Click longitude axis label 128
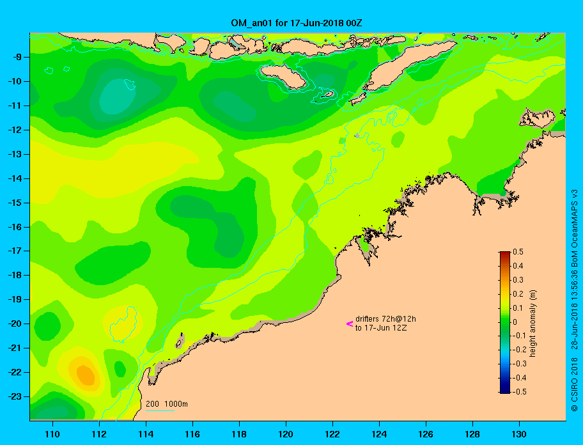The width and height of the screenshot is (583, 445). 472,434
